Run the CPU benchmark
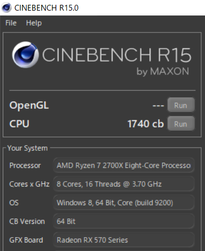This screenshot has height=251, width=205. (x=181, y=124)
